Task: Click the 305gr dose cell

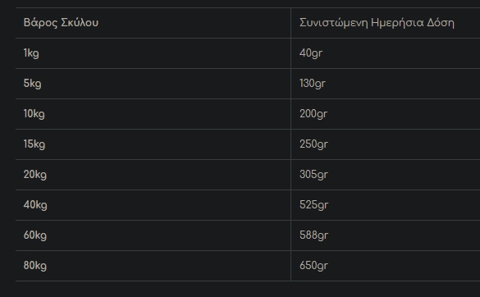Action: pyautogui.click(x=386, y=175)
